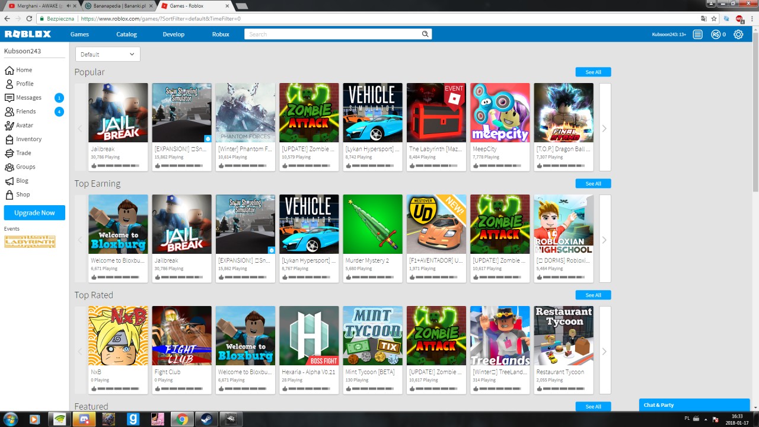
Task: Open the Phantom Forces game thumbnail
Action: (245, 113)
